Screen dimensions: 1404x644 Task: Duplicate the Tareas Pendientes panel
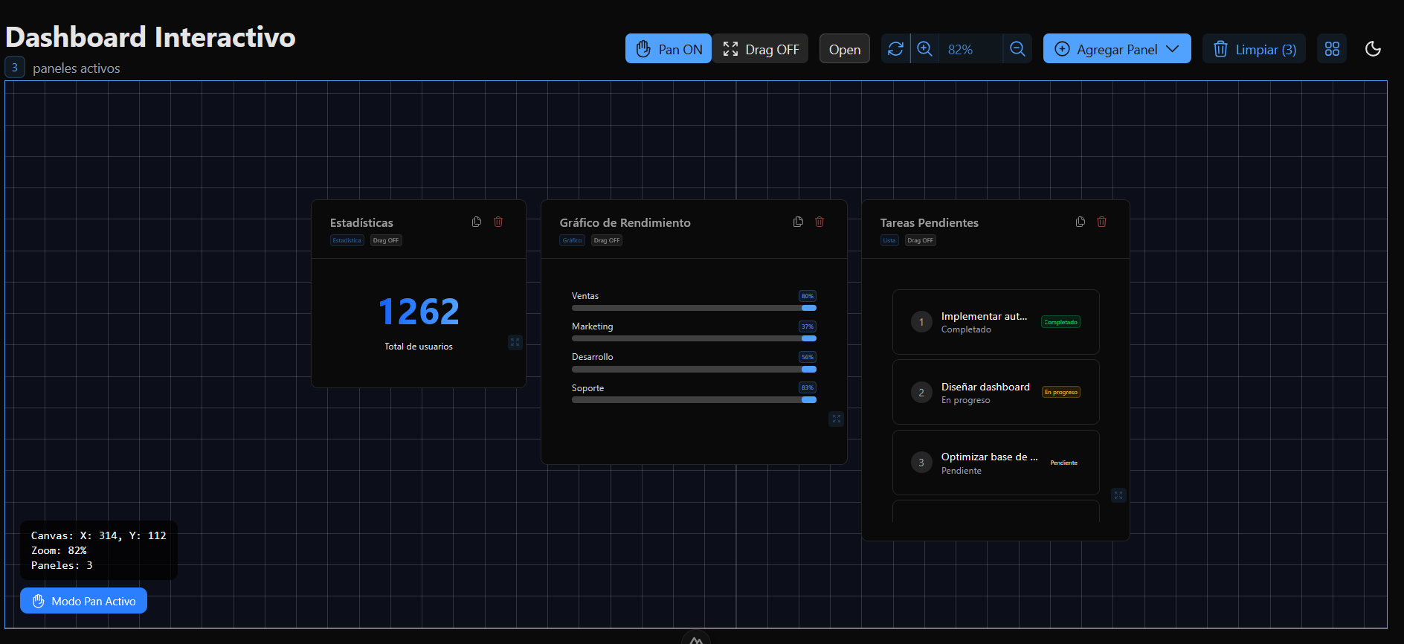pos(1081,222)
